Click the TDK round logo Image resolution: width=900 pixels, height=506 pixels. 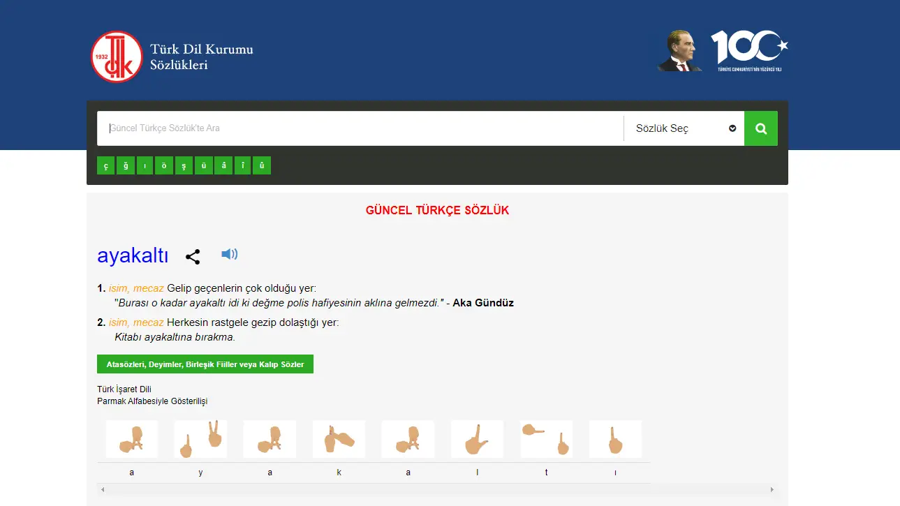coord(117,57)
